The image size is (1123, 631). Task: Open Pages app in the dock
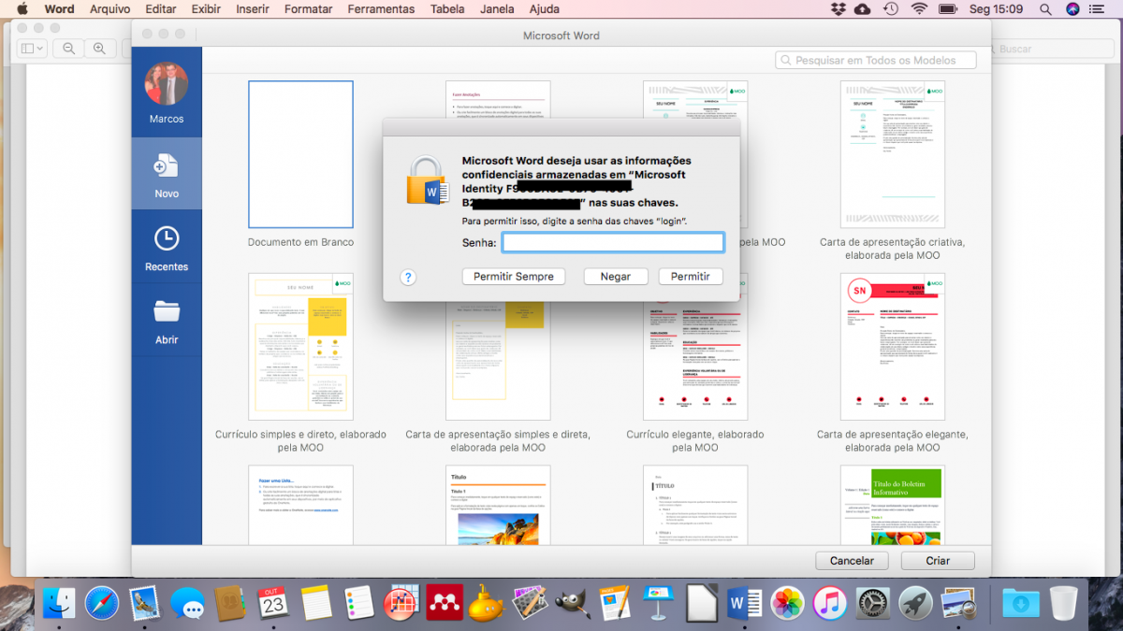coord(616,603)
